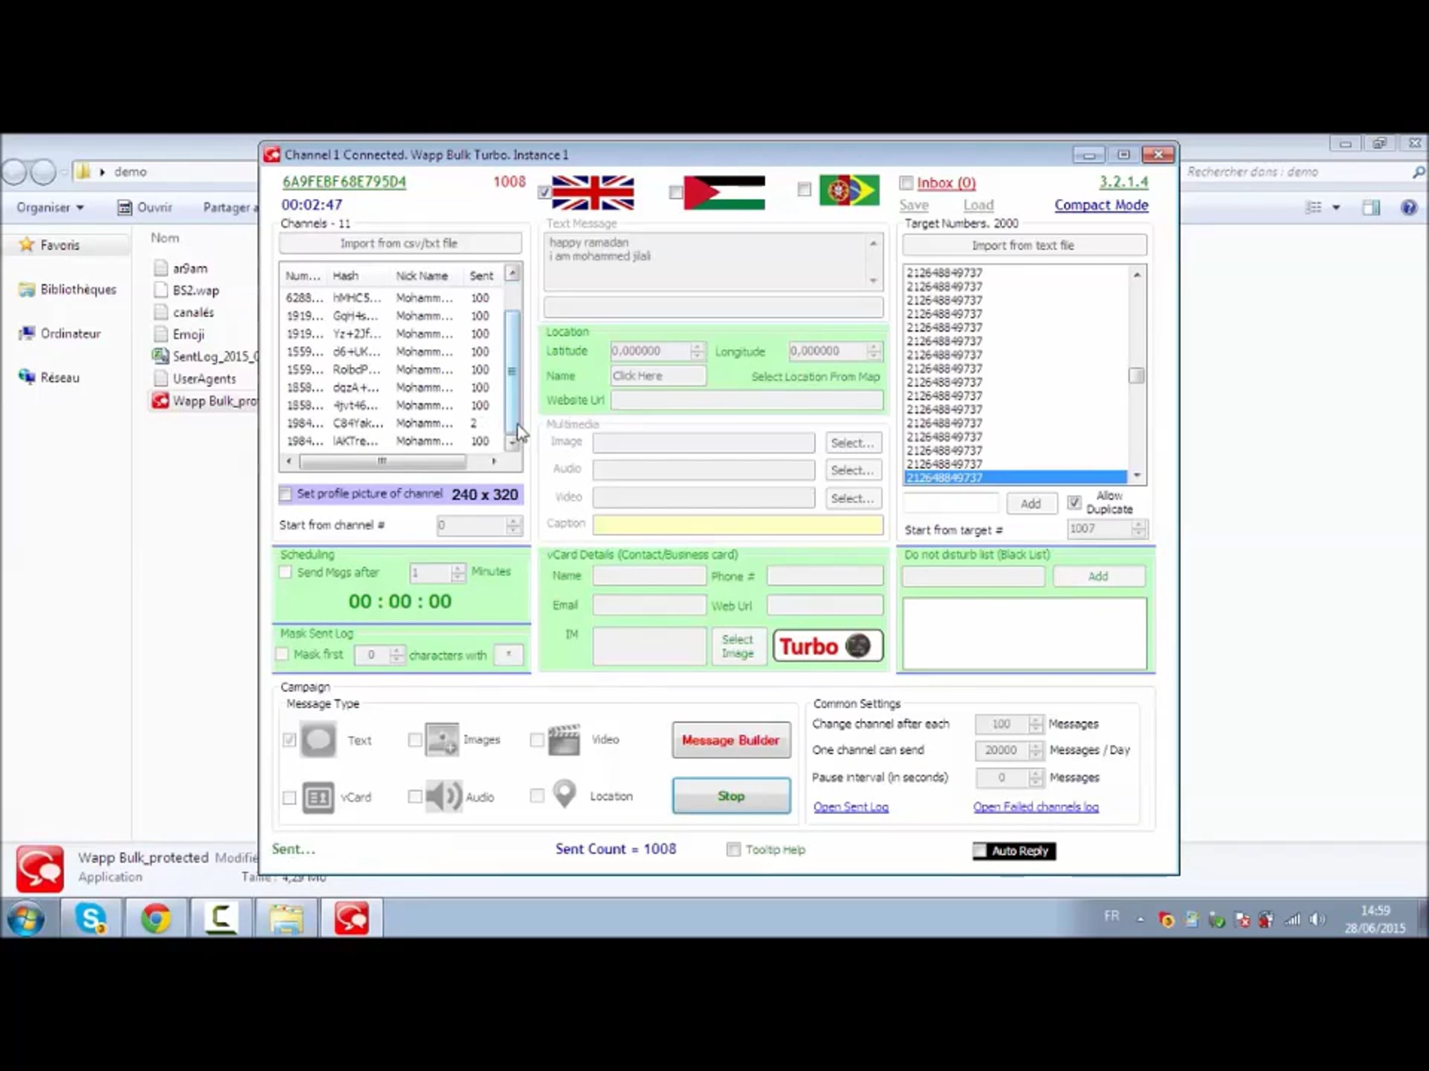Image resolution: width=1429 pixels, height=1071 pixels.
Task: Enable Mask first checkbox
Action: pos(282,654)
